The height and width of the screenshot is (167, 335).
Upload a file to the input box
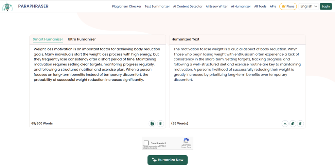tap(152, 124)
